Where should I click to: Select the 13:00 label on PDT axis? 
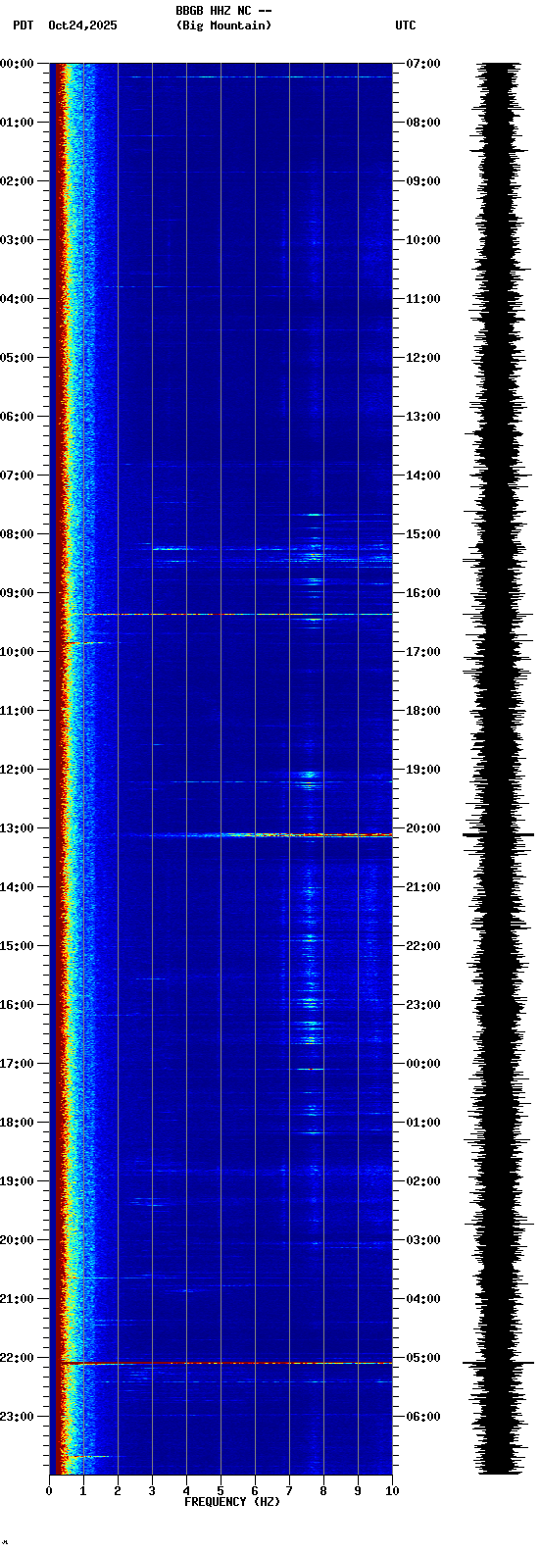pos(17,828)
